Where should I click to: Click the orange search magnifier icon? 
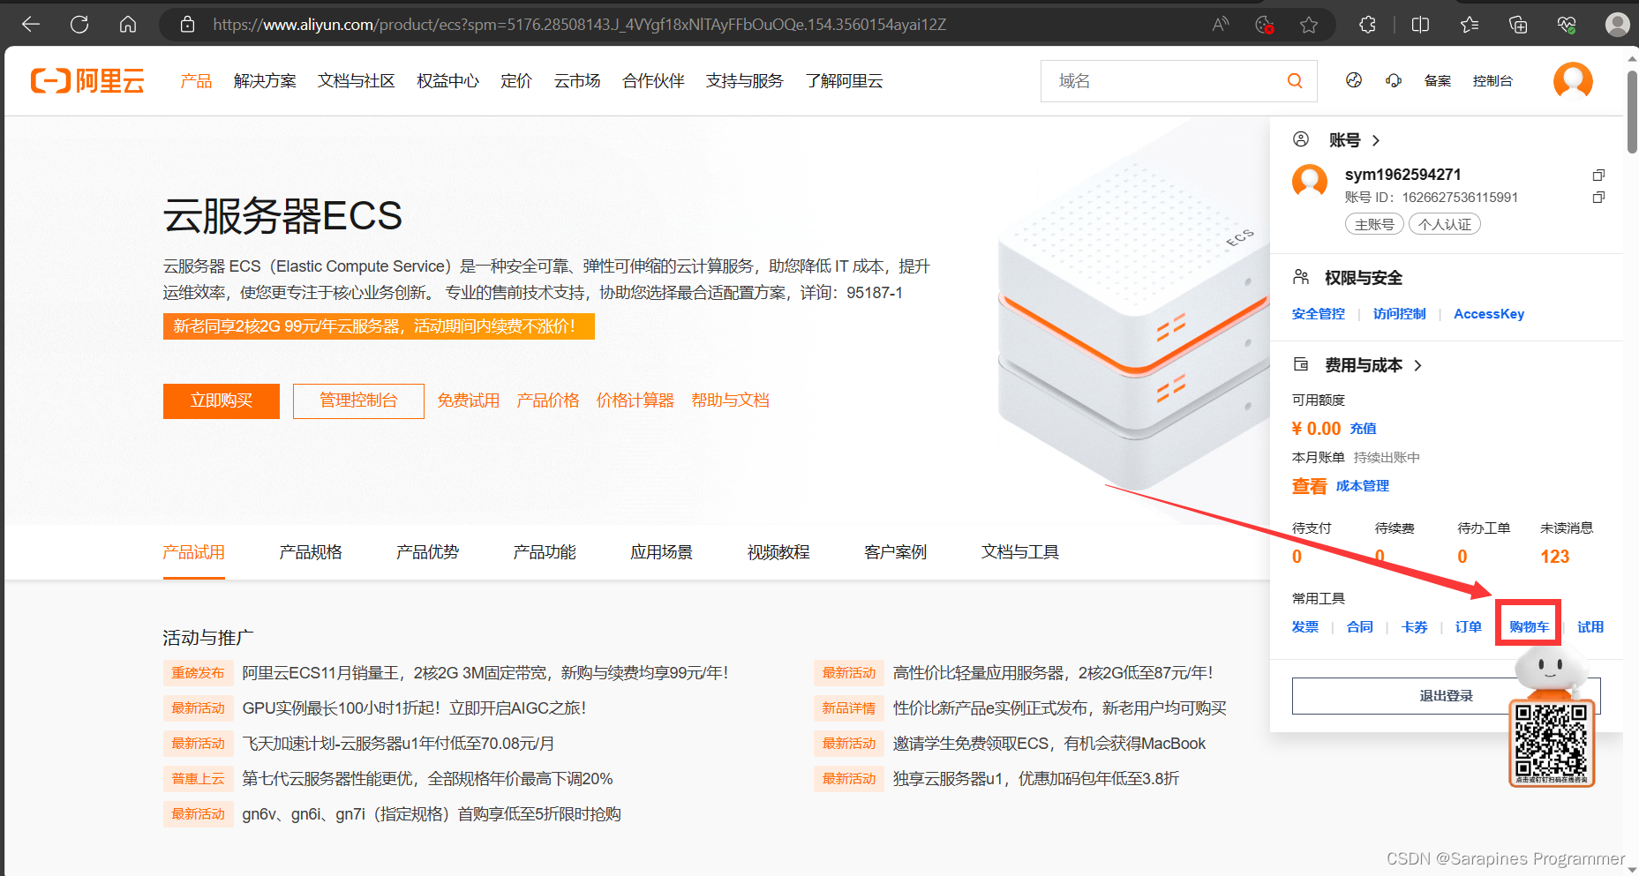point(1295,81)
